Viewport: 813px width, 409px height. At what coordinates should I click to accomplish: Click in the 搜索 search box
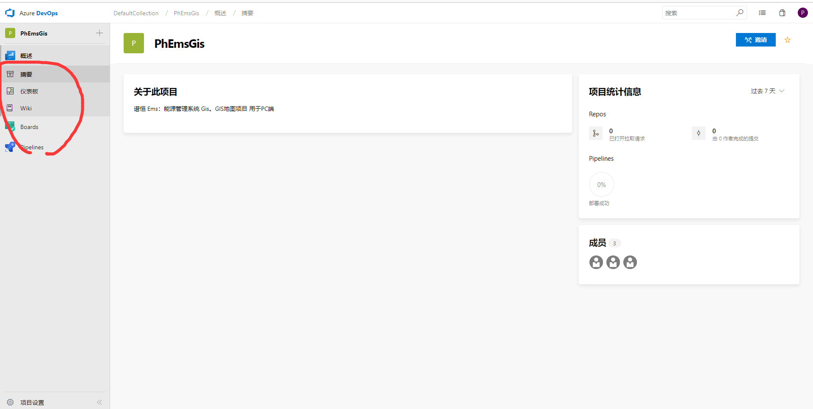[699, 13]
